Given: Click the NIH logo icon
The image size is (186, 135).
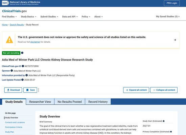Looking at the screenshot, I should point(5,3).
